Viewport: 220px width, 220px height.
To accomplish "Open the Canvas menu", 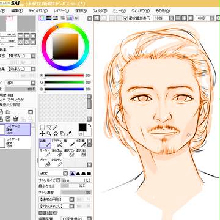I will coord(38,11).
